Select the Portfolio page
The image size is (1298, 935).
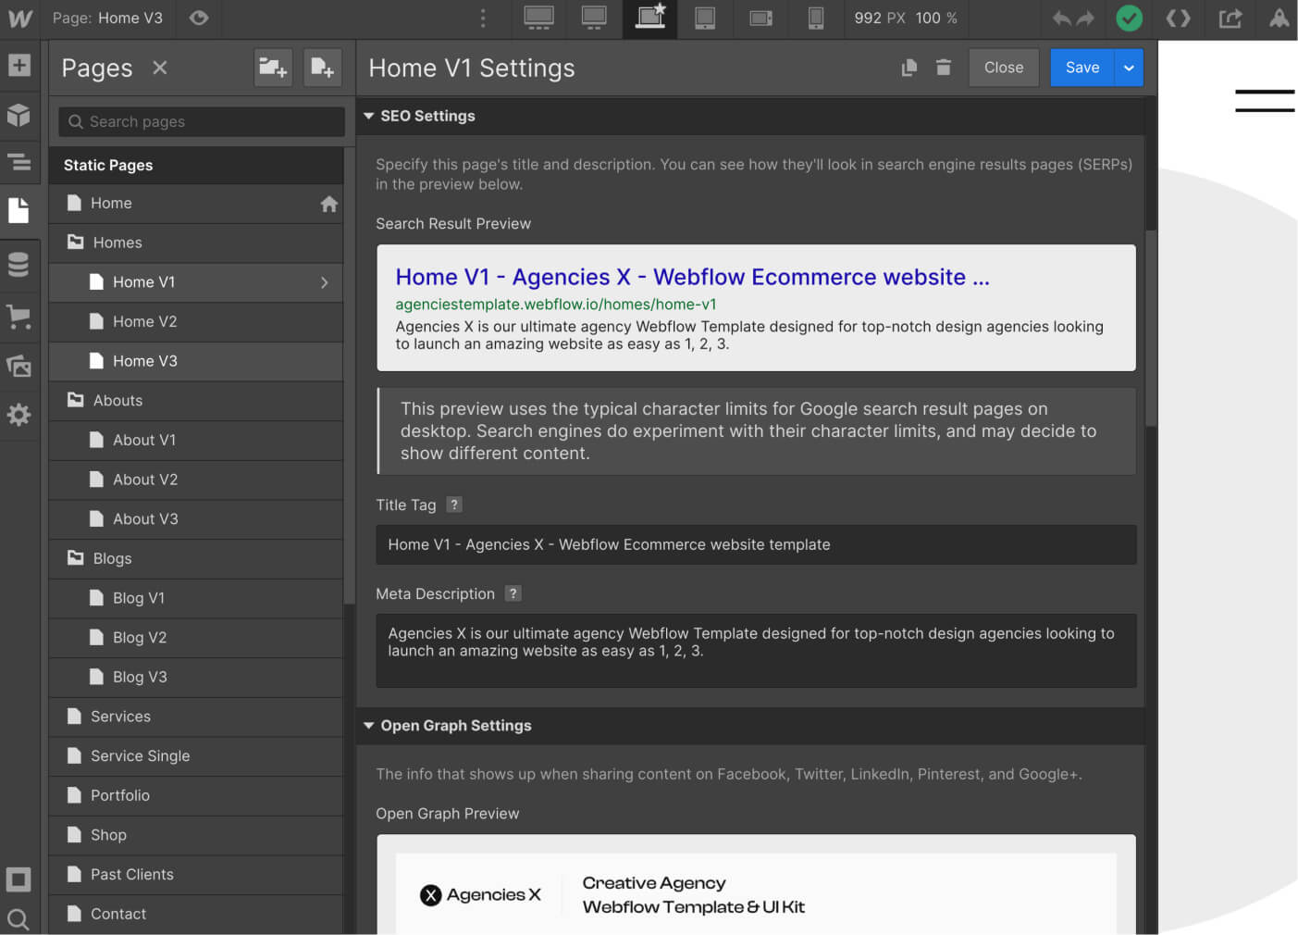196,796
